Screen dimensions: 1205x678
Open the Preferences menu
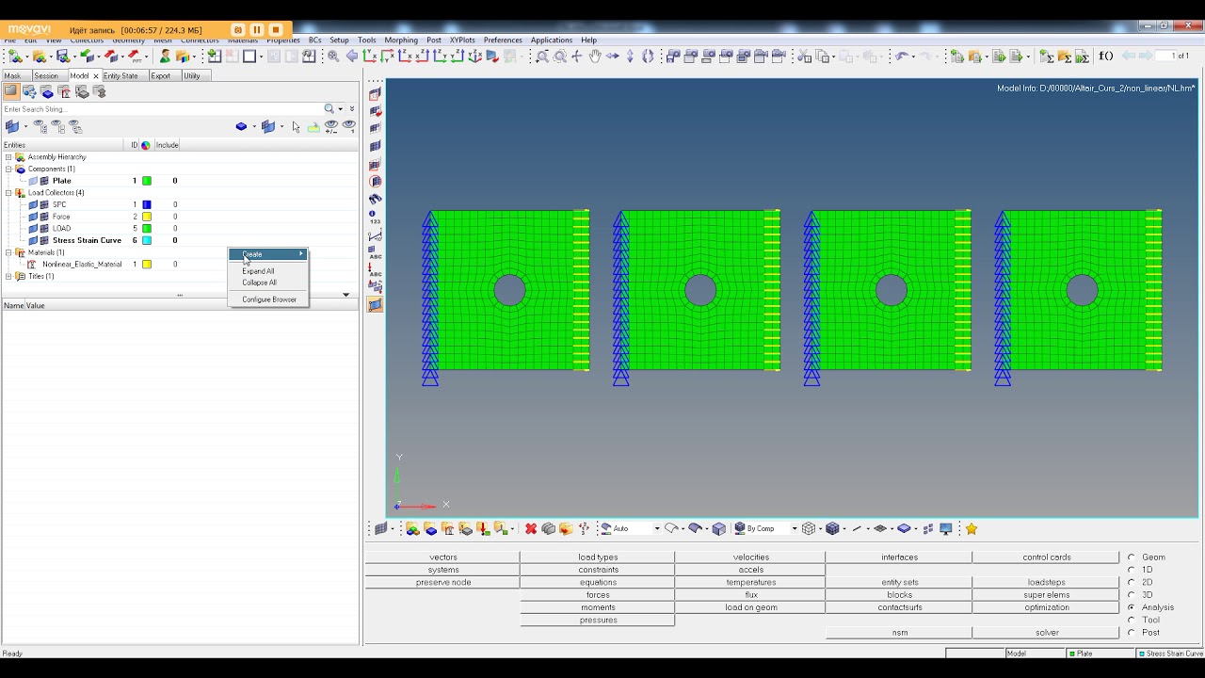pyautogui.click(x=503, y=40)
